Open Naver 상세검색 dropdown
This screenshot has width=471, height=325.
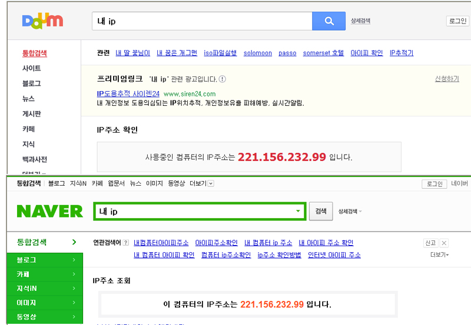pos(350,212)
